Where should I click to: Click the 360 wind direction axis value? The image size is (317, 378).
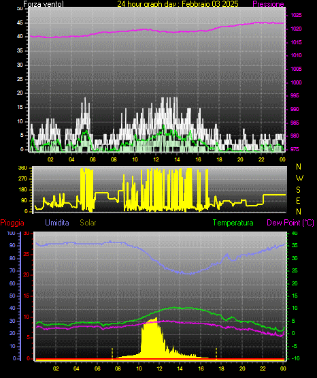click(x=23, y=168)
